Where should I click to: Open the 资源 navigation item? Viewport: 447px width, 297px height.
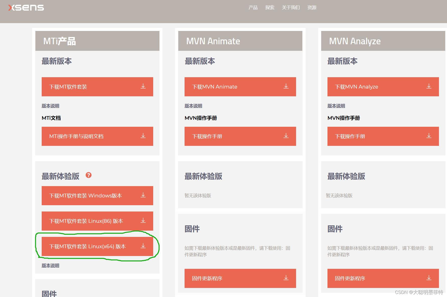[x=312, y=8]
